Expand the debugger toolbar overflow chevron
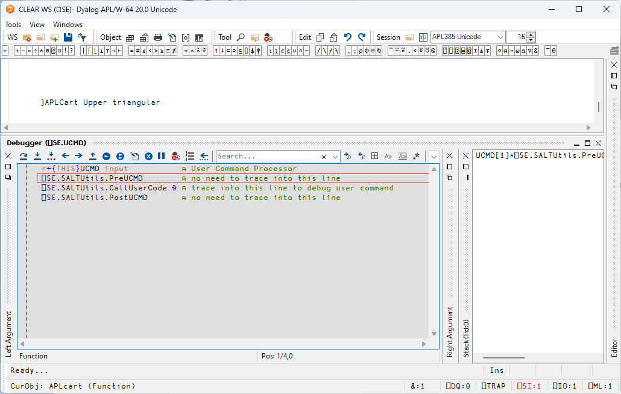This screenshot has height=394, width=621. click(x=433, y=157)
